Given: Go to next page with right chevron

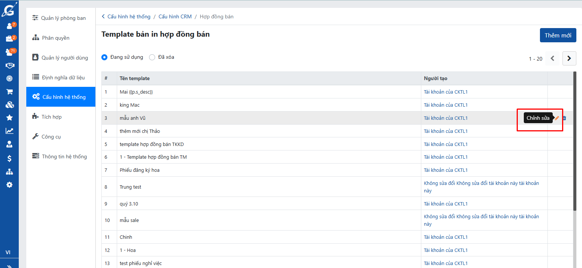Looking at the screenshot, I should click(569, 58).
